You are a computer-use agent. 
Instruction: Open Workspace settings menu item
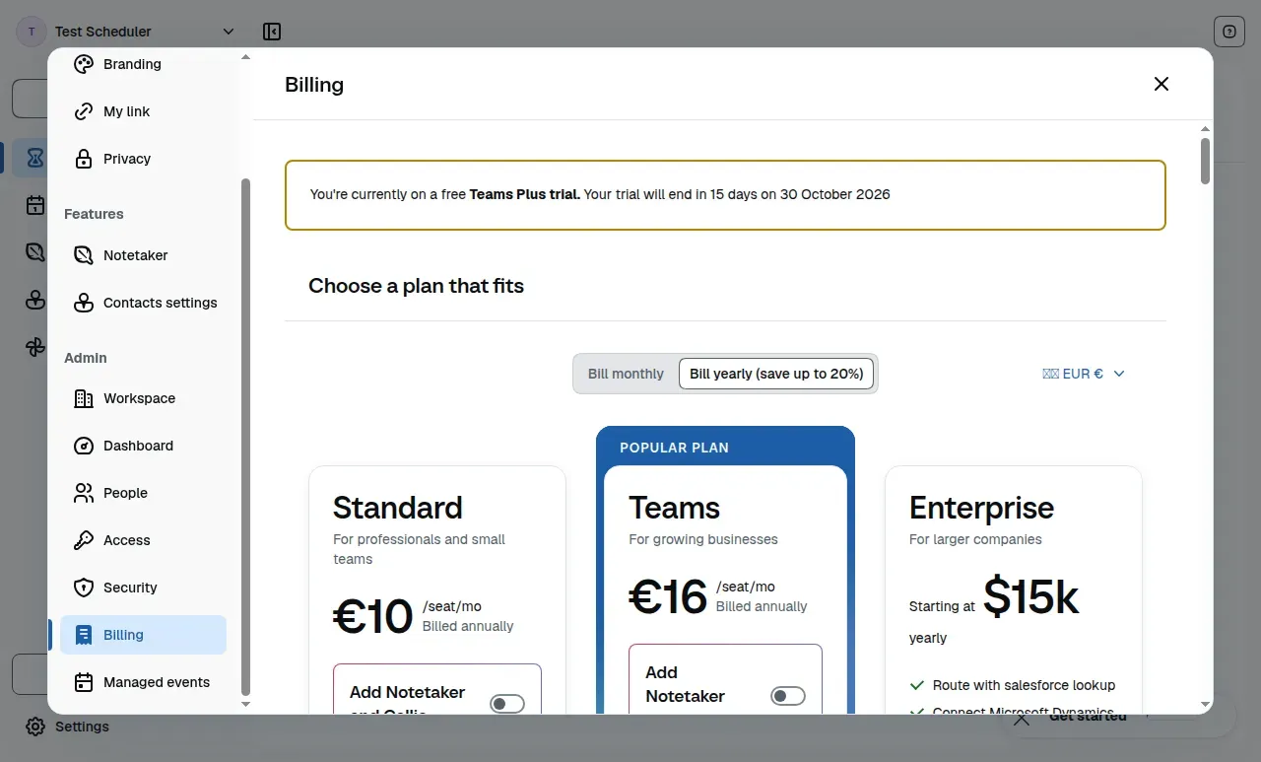[144, 398]
